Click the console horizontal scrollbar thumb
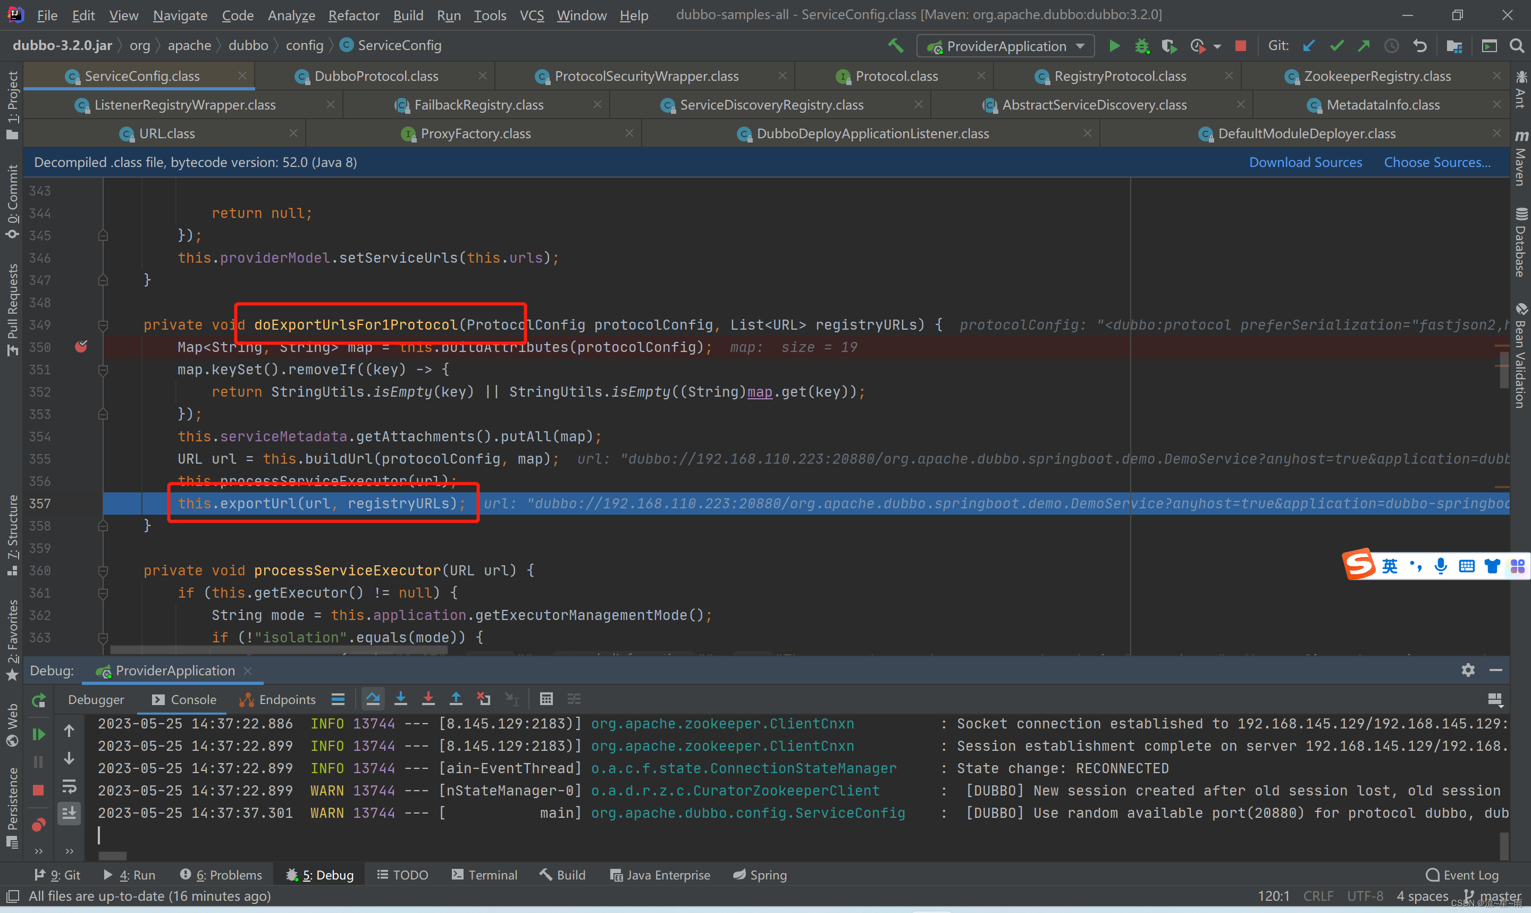The height and width of the screenshot is (913, 1531). pos(113,856)
